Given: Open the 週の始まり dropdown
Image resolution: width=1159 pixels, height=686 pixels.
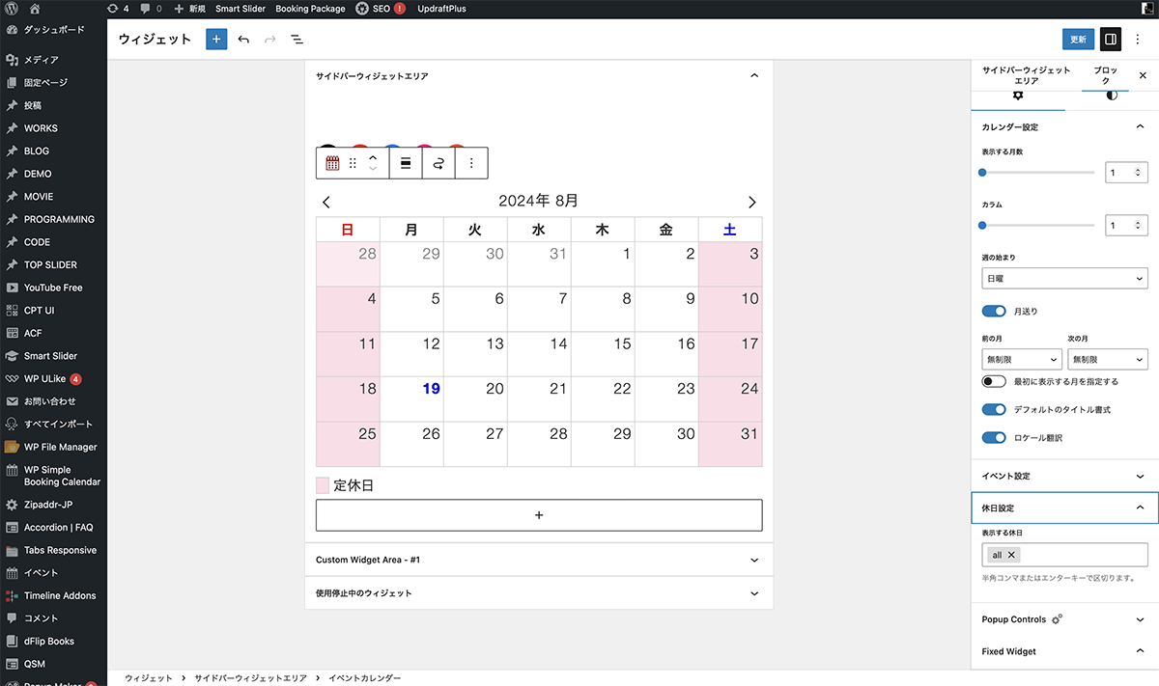Looking at the screenshot, I should coord(1063,279).
